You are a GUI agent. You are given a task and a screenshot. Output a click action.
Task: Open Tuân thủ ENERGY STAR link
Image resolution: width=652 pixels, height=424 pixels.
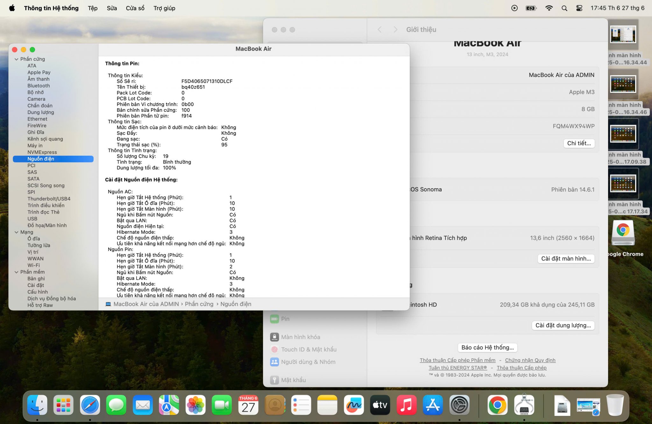(x=457, y=368)
